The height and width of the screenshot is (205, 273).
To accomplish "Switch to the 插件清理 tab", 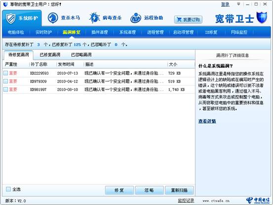I will [x=100, y=32].
